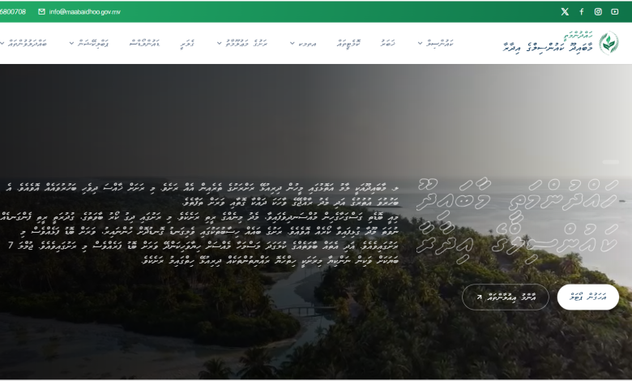Click the phone number in the top bar
The width and height of the screenshot is (632, 381).
pos(12,11)
